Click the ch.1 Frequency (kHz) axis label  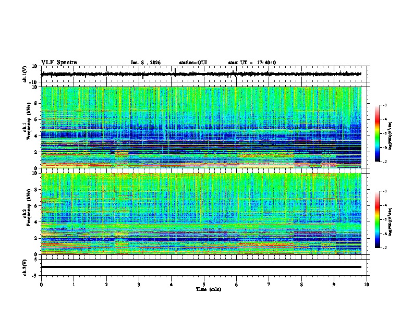point(27,121)
